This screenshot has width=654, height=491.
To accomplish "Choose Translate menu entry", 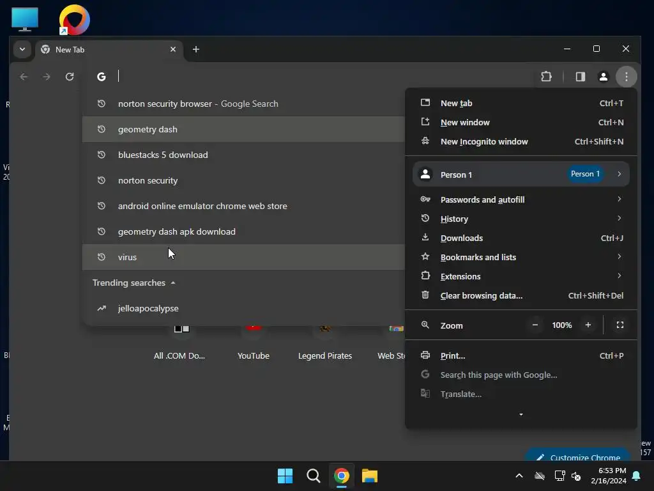I will [x=521, y=394].
